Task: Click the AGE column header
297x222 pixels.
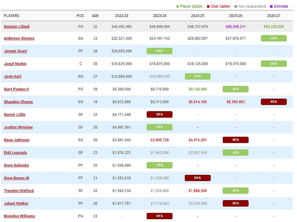Action: (95, 16)
